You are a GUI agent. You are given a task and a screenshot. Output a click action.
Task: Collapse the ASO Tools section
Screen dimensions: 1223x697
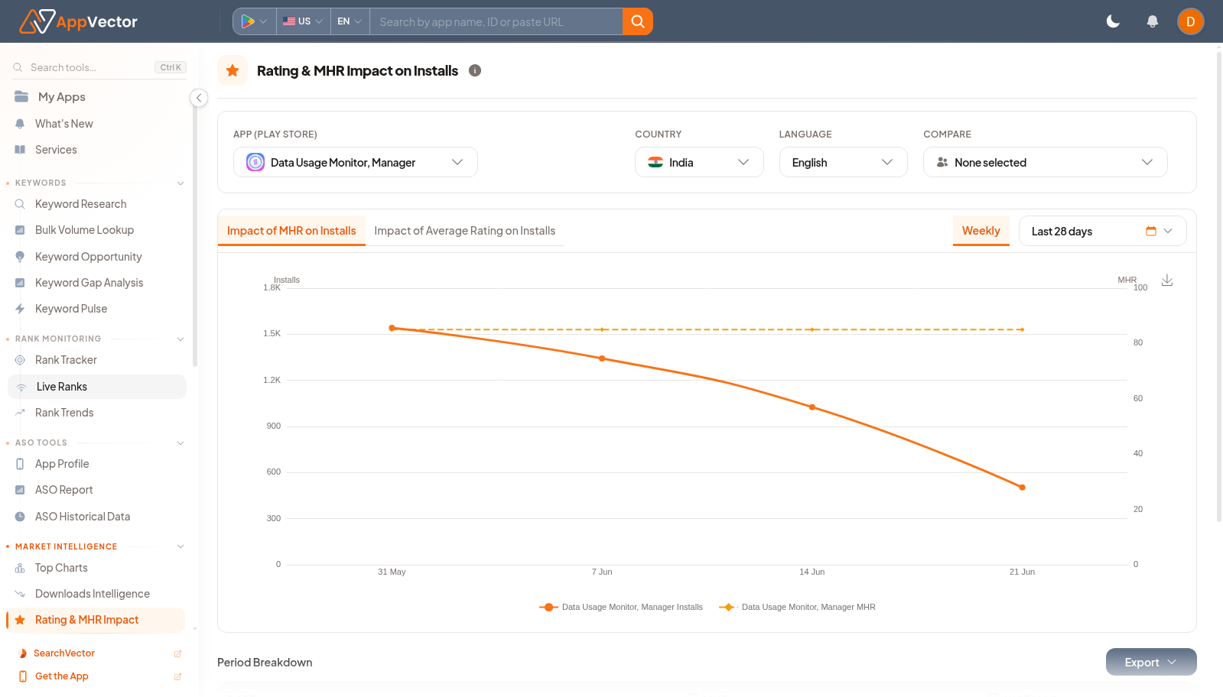coord(181,443)
